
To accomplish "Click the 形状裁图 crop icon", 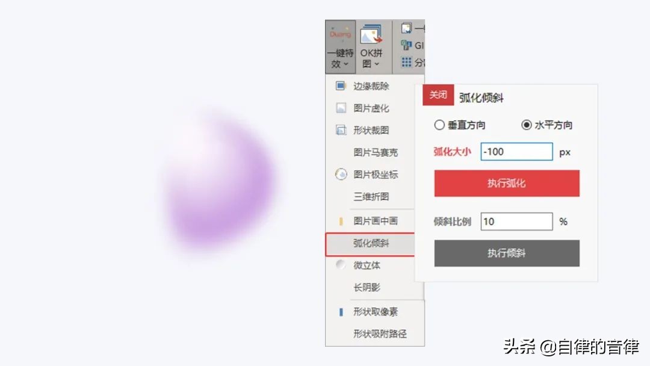I will (341, 130).
